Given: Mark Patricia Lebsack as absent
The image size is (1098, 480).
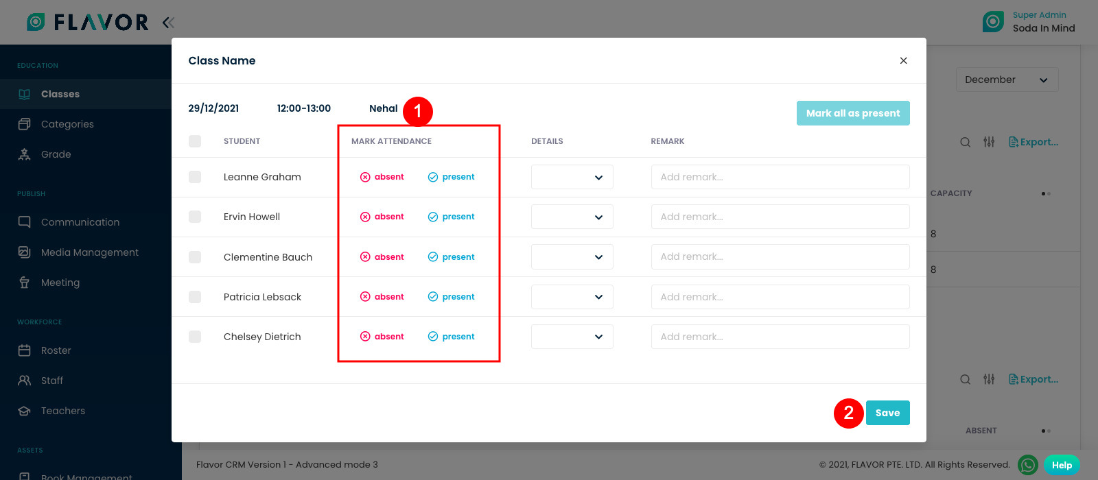Looking at the screenshot, I should pos(382,297).
